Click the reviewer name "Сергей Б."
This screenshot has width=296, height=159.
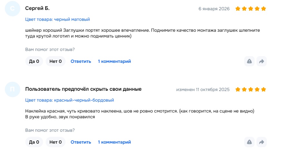[x=37, y=8]
